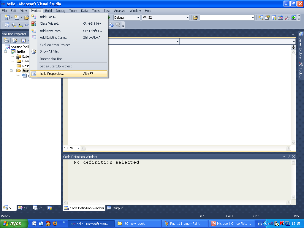Click the пуск Start button
Screen dimensions: 304x228
tap(14, 224)
